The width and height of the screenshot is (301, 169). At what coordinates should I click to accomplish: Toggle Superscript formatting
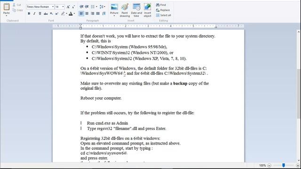click(x=57, y=14)
